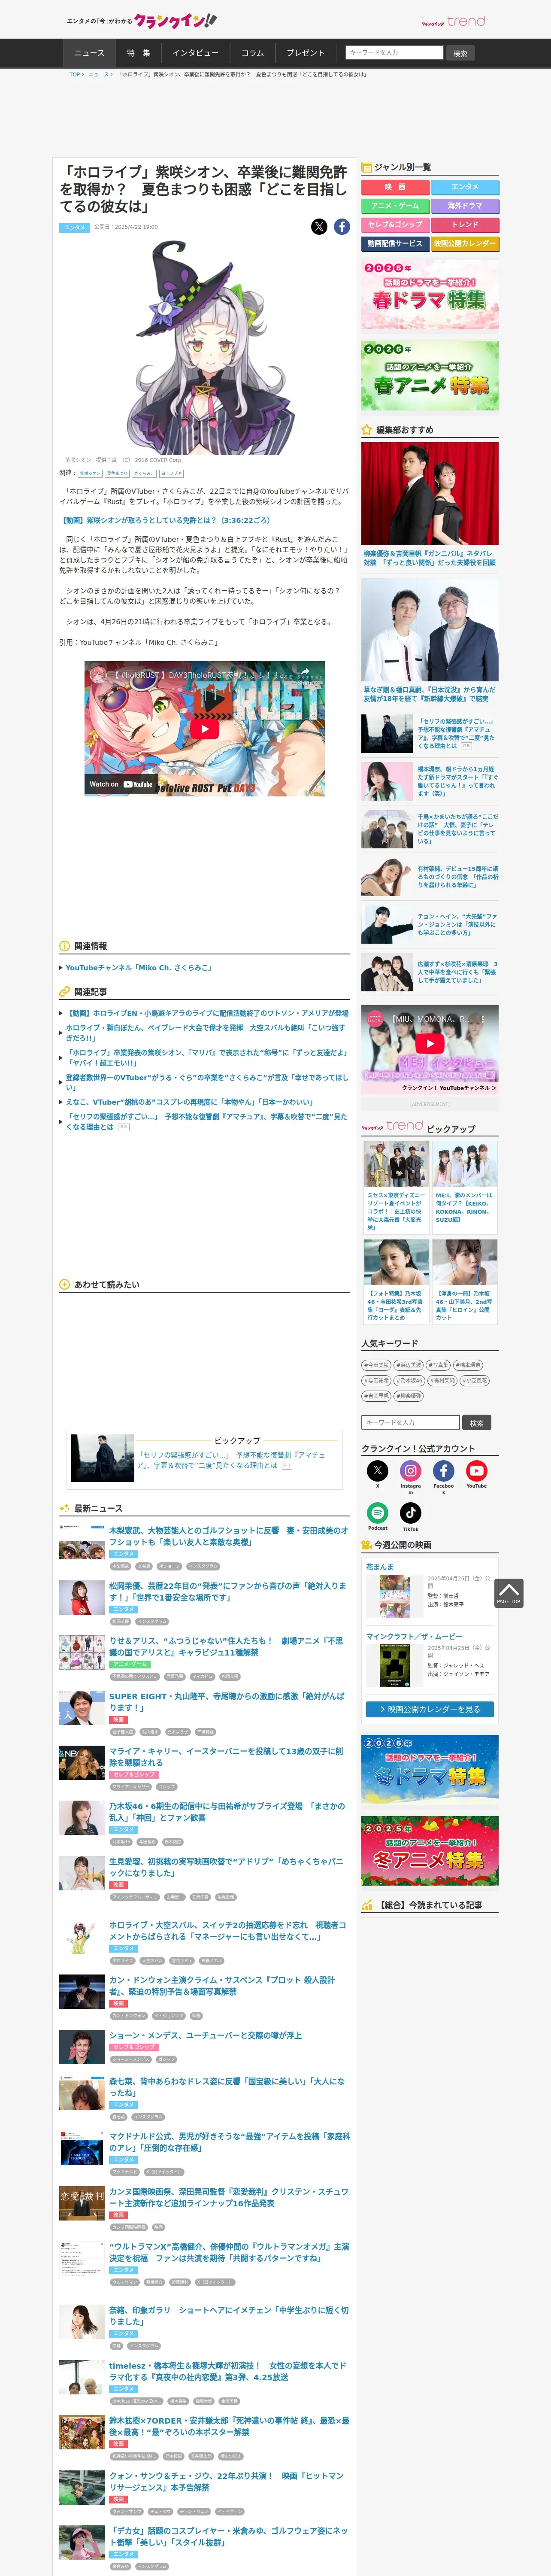Open the official TikTok account icon
This screenshot has width=551, height=2576.
pyautogui.click(x=410, y=1513)
